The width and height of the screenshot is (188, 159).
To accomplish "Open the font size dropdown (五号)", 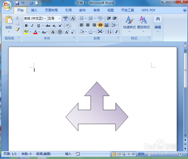I will point(59,19).
